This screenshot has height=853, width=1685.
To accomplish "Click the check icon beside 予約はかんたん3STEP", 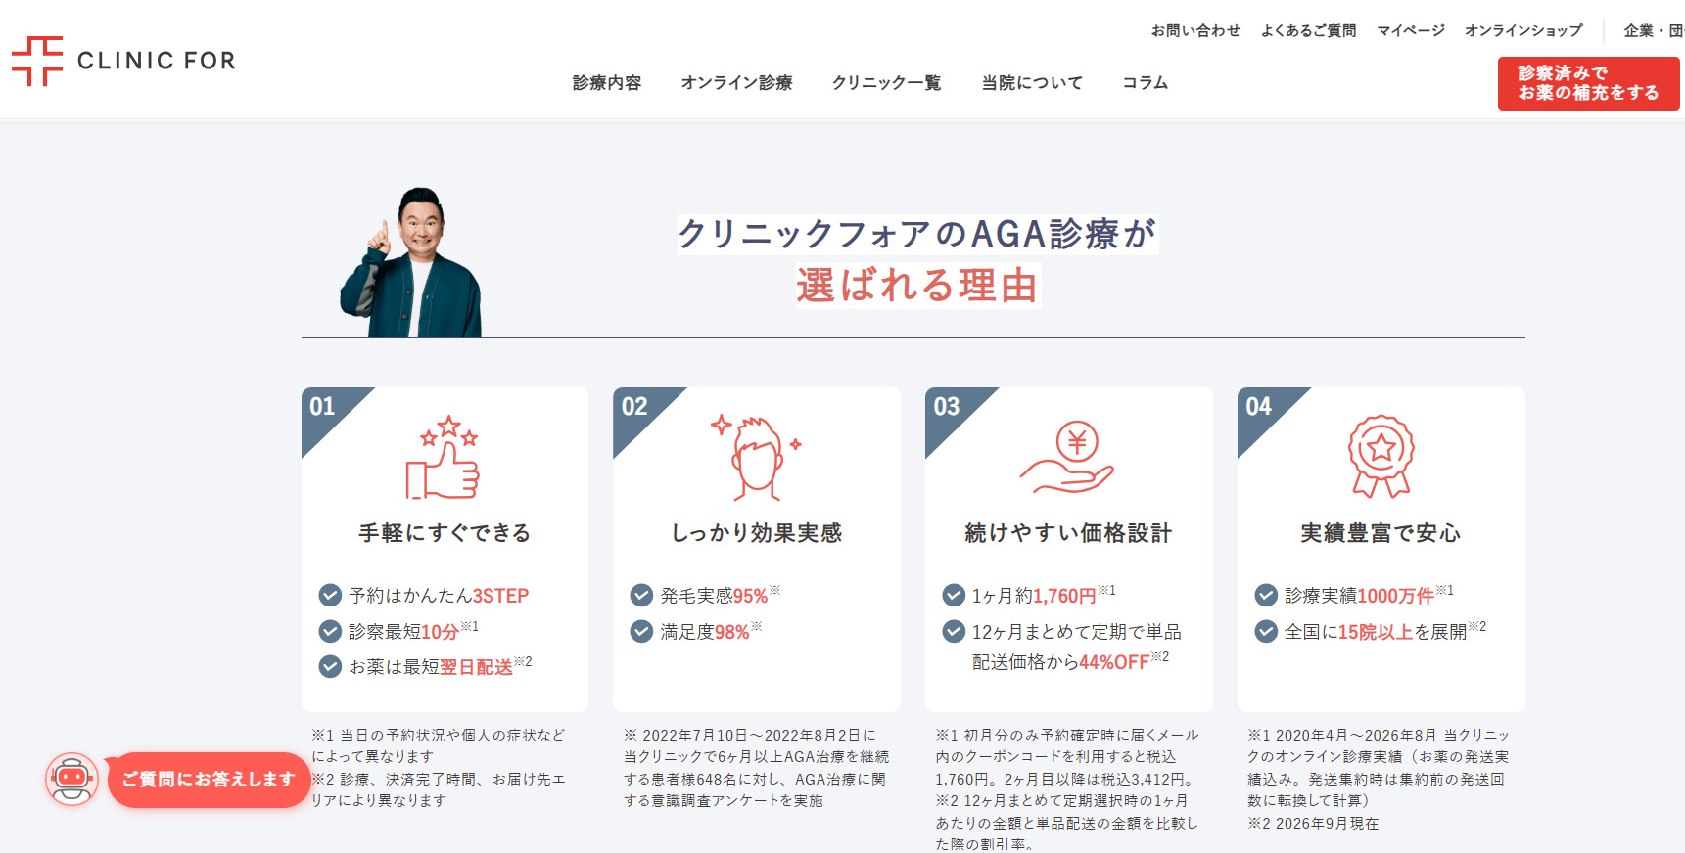I will coord(330,595).
